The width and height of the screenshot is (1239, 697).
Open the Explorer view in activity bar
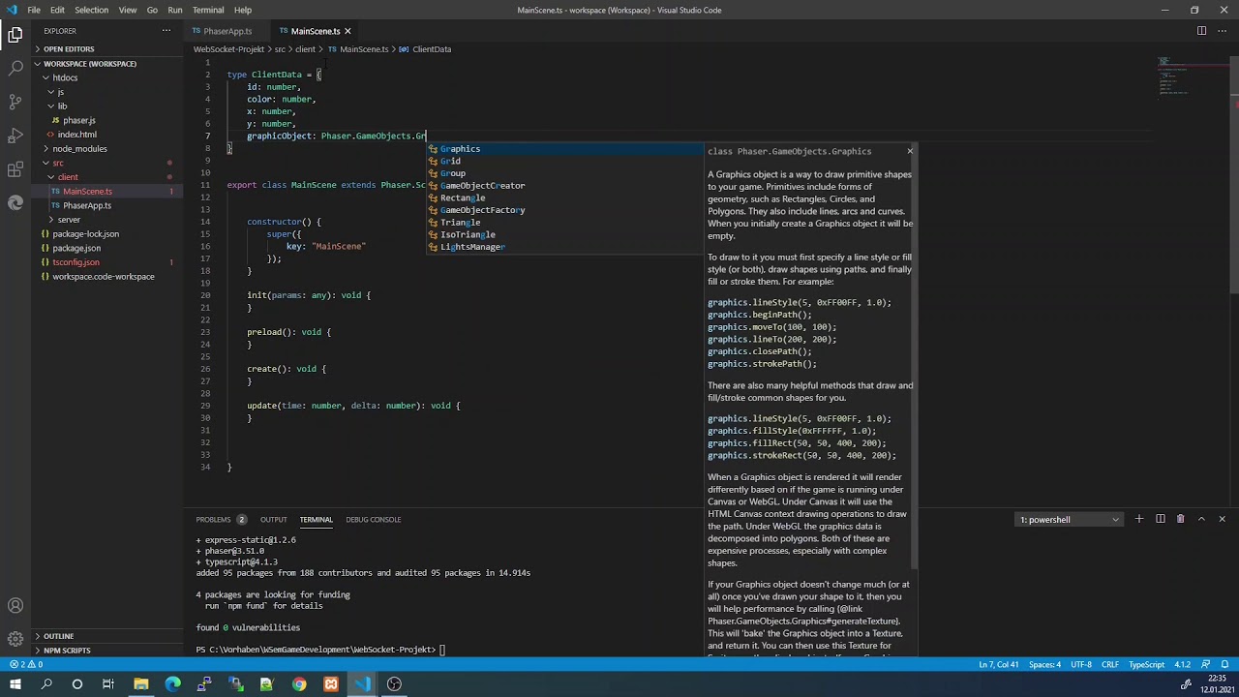pyautogui.click(x=15, y=35)
